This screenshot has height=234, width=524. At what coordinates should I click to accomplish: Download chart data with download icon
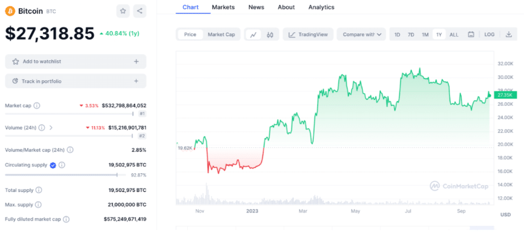tap(509, 34)
